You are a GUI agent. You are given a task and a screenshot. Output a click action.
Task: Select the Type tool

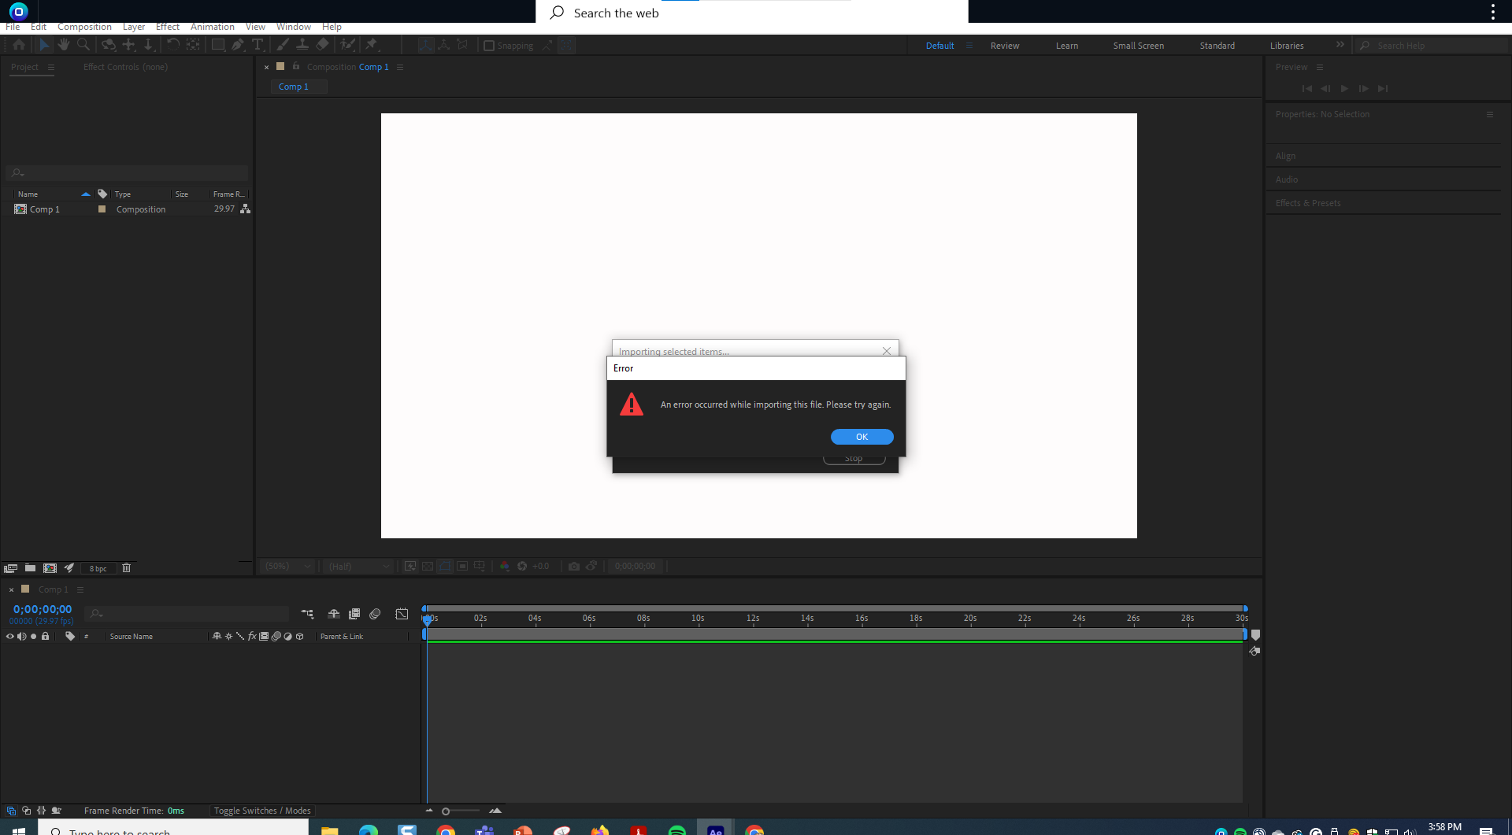point(258,45)
